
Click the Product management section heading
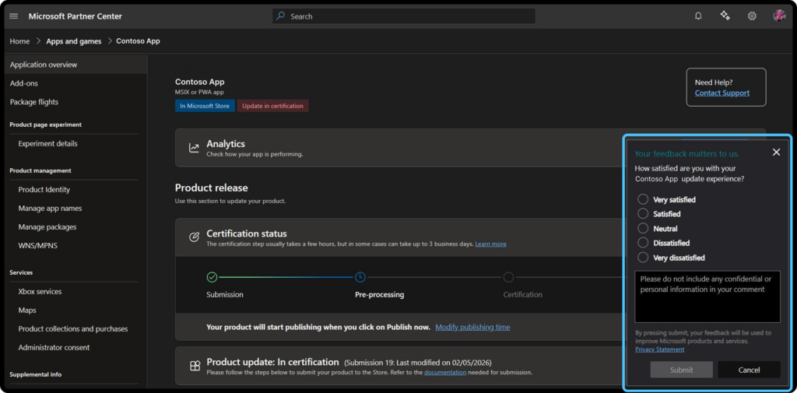coord(40,170)
